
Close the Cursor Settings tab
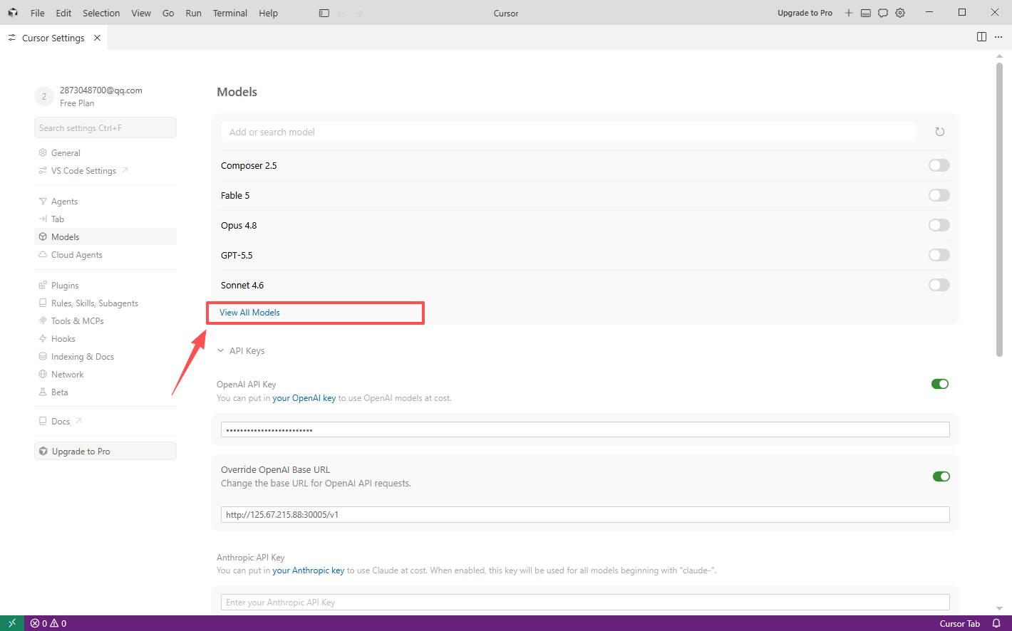point(97,38)
